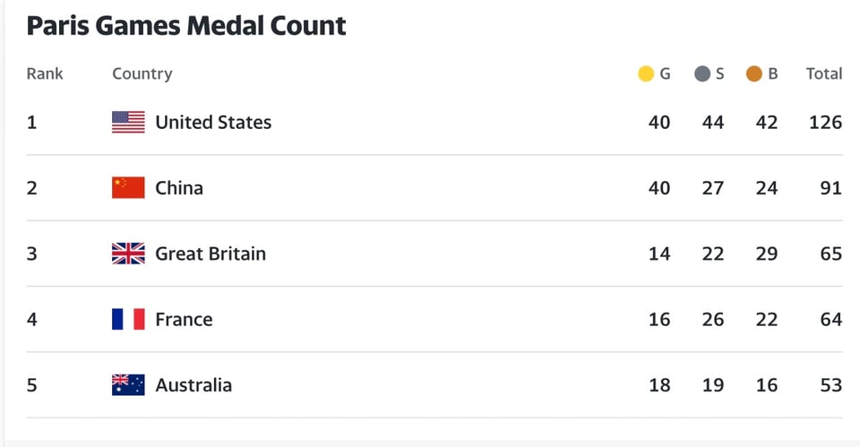Click the Paris Games Medal Count title
860x447 pixels.
tap(186, 25)
